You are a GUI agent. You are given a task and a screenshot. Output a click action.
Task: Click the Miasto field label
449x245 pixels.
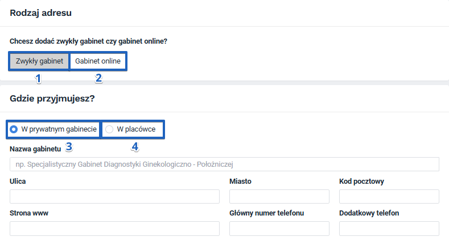(240, 181)
